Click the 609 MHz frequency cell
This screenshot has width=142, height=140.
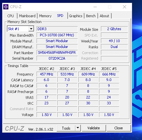[88, 74]
